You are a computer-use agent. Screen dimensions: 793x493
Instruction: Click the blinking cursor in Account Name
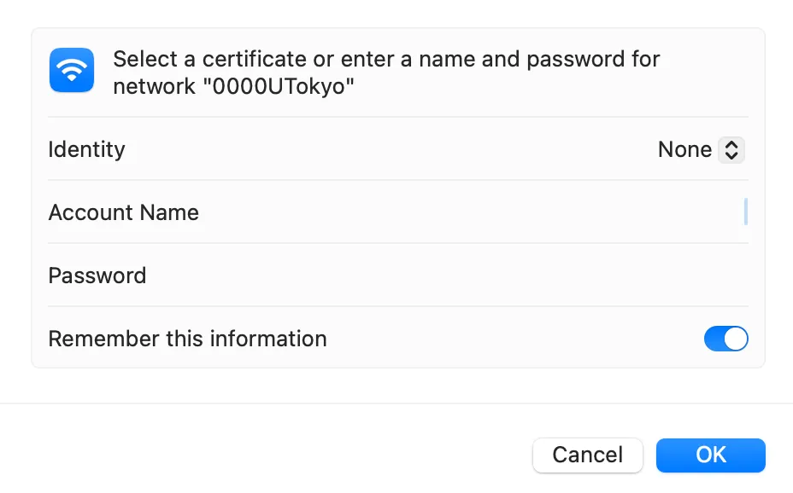746,212
